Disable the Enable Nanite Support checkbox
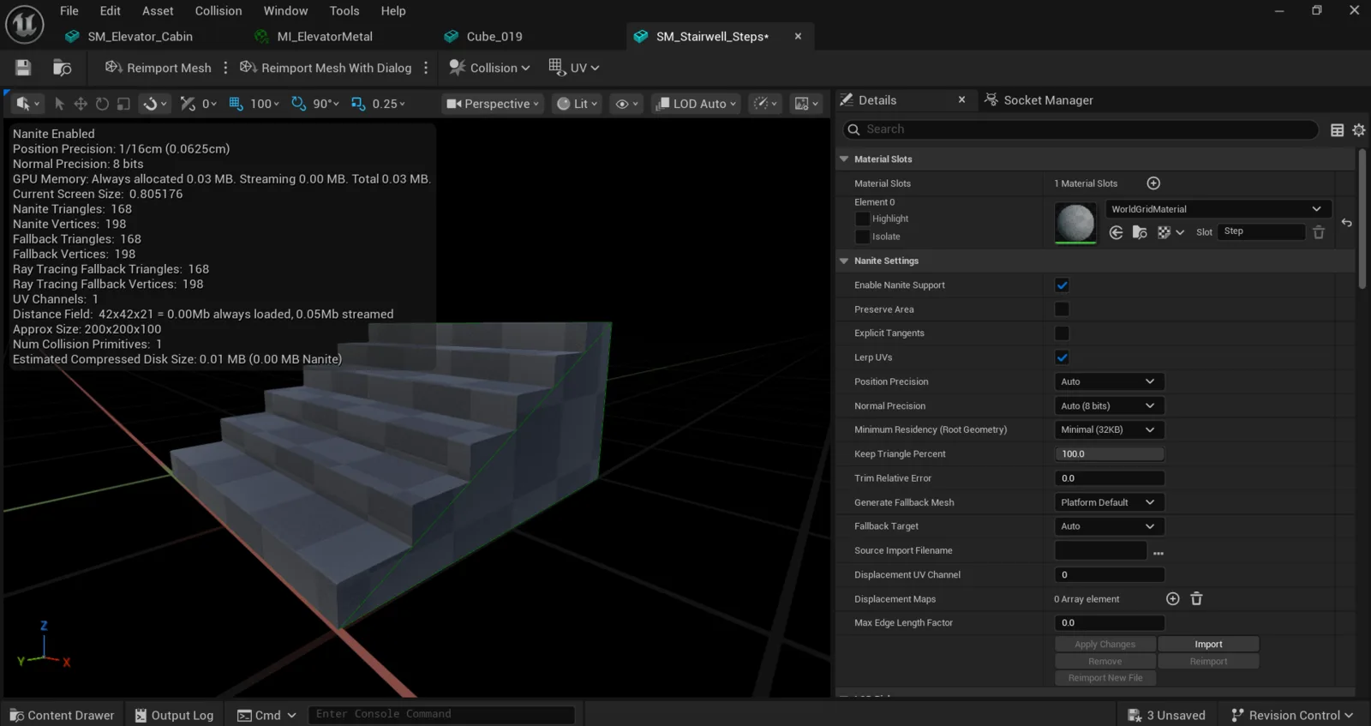Viewport: 1371px width, 726px height. tap(1063, 285)
